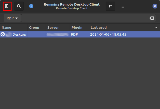The width and height of the screenshot is (160, 109).
Task: Click the blurred server address cell
Action: click(x=58, y=34)
